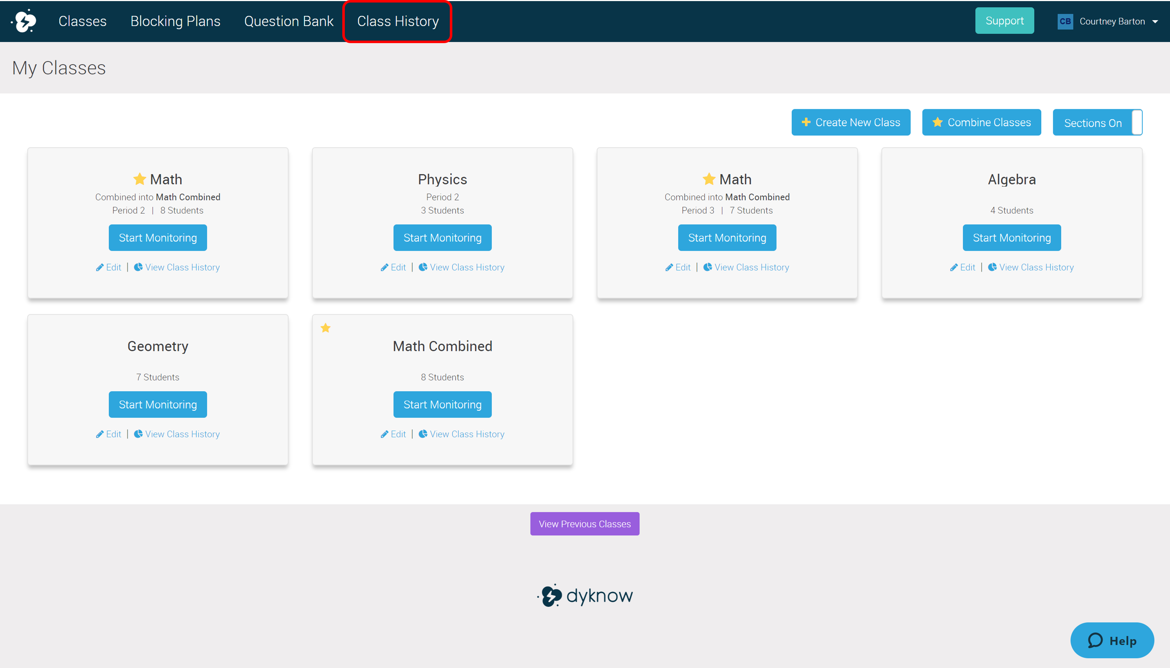Click the star icon on Math Period 2 card

click(140, 179)
